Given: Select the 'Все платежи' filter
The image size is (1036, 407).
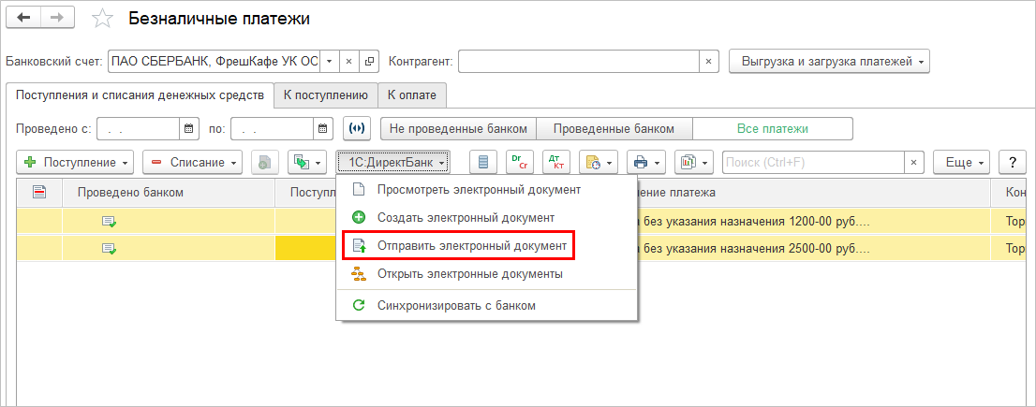Looking at the screenshot, I should [772, 128].
